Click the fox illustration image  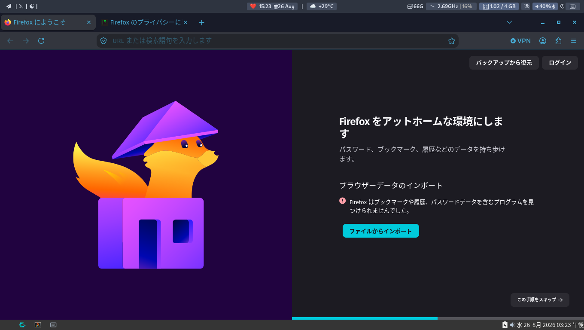pos(146,185)
